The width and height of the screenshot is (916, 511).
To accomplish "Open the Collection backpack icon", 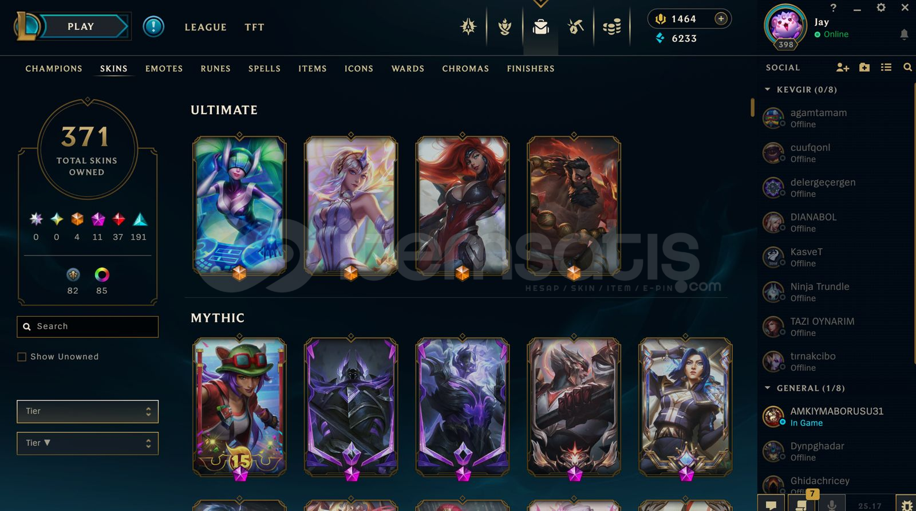I will [540, 27].
